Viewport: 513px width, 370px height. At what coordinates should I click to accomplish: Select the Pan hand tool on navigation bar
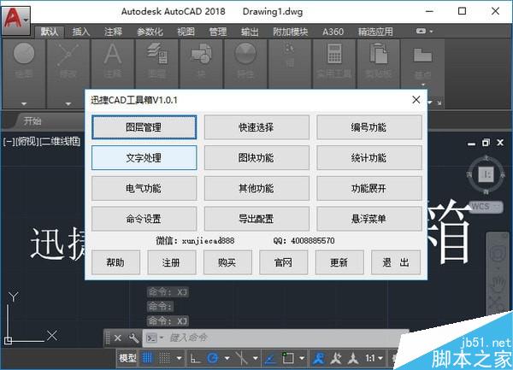click(x=498, y=284)
